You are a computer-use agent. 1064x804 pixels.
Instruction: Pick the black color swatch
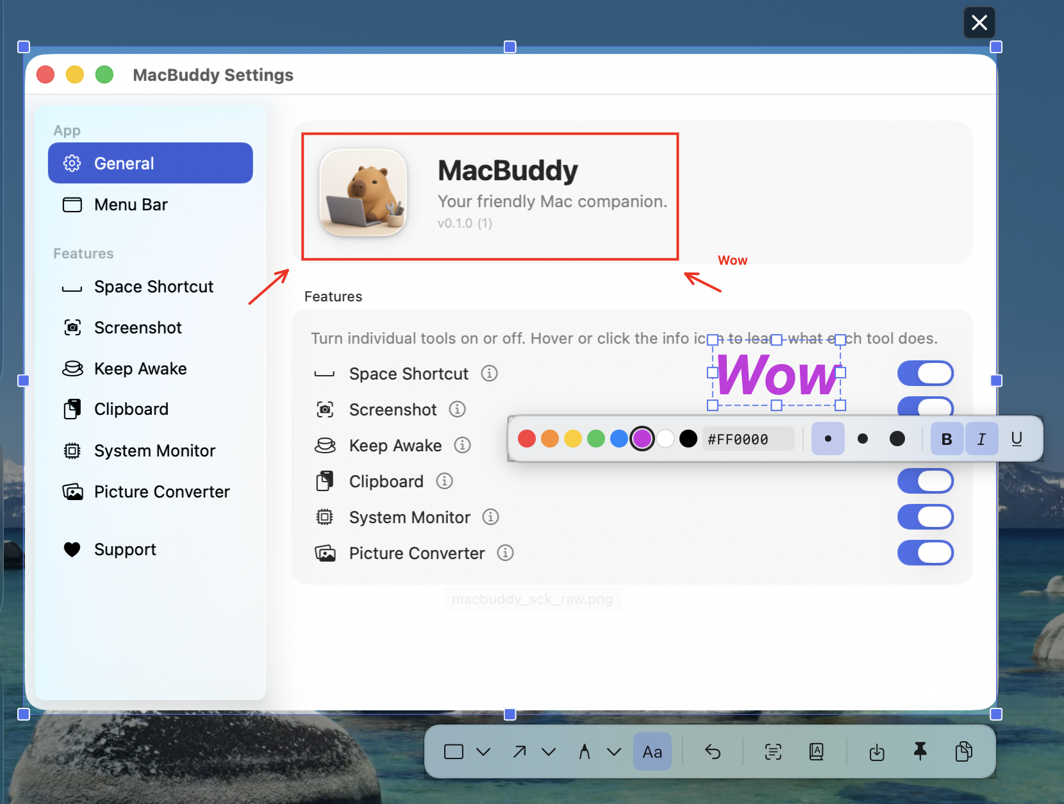pos(688,439)
